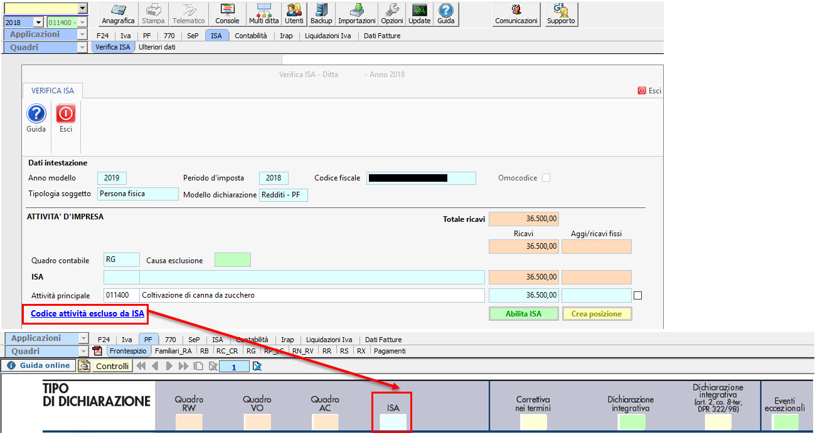Go to previous page arrow
Viewport: 815px width, 433px height.
coord(155,366)
